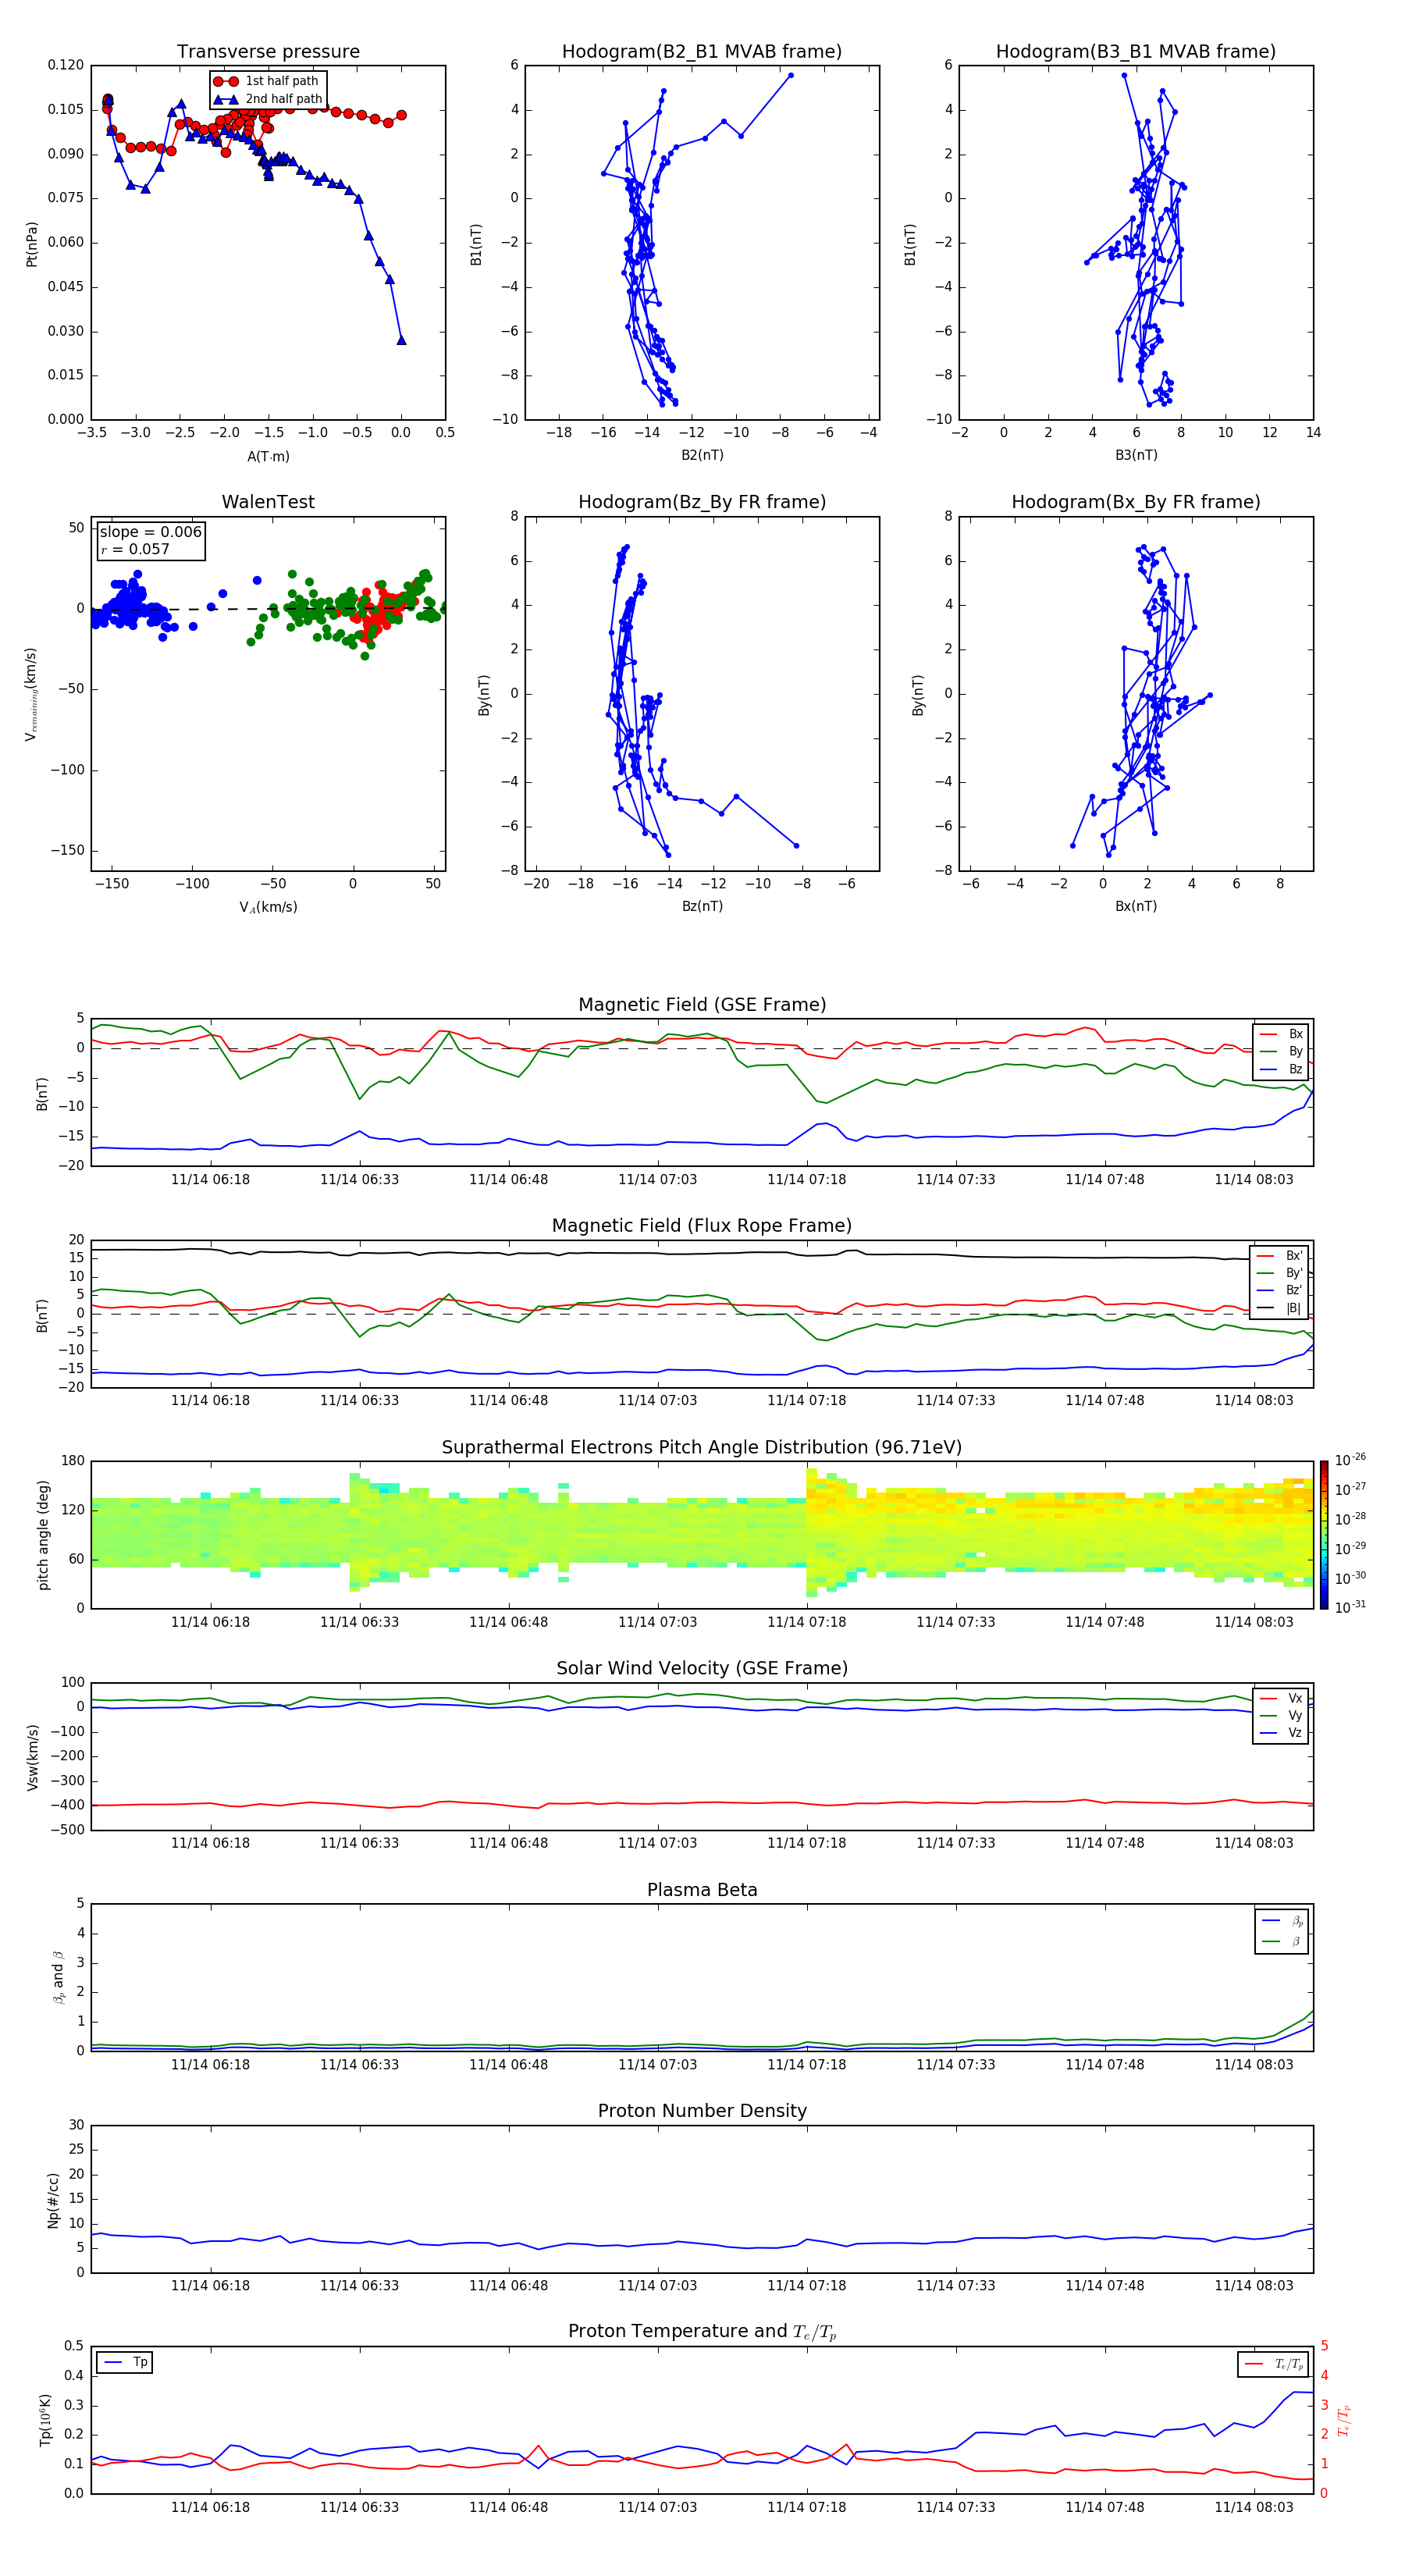Viewport: 1405px width, 2576px height.
Task: Click the "Bz(nT)" x-axis label
Action: pos(702,906)
